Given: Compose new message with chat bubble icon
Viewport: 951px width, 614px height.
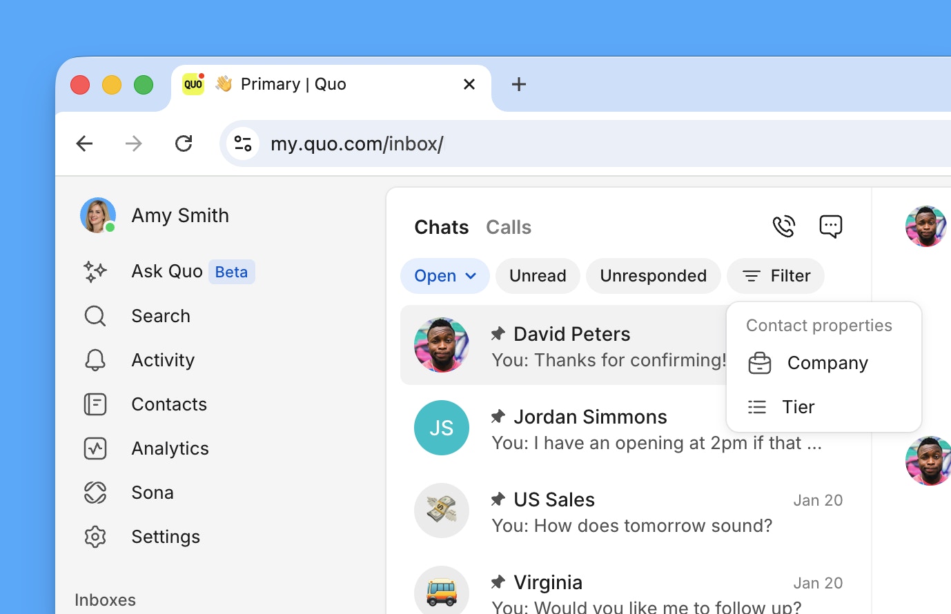Looking at the screenshot, I should pos(831,226).
